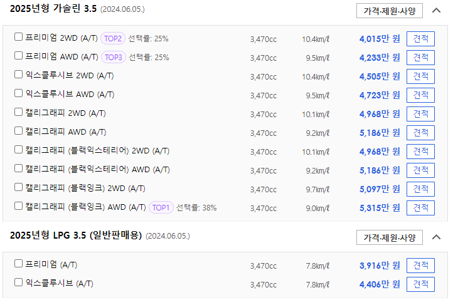Click the 4,406만 원 price
The image size is (453, 300).
coord(380,284)
